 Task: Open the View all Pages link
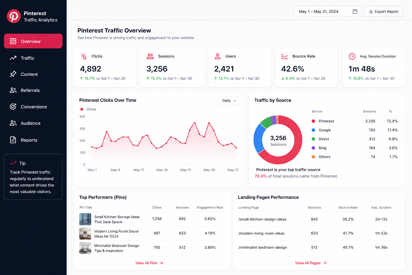point(311,263)
